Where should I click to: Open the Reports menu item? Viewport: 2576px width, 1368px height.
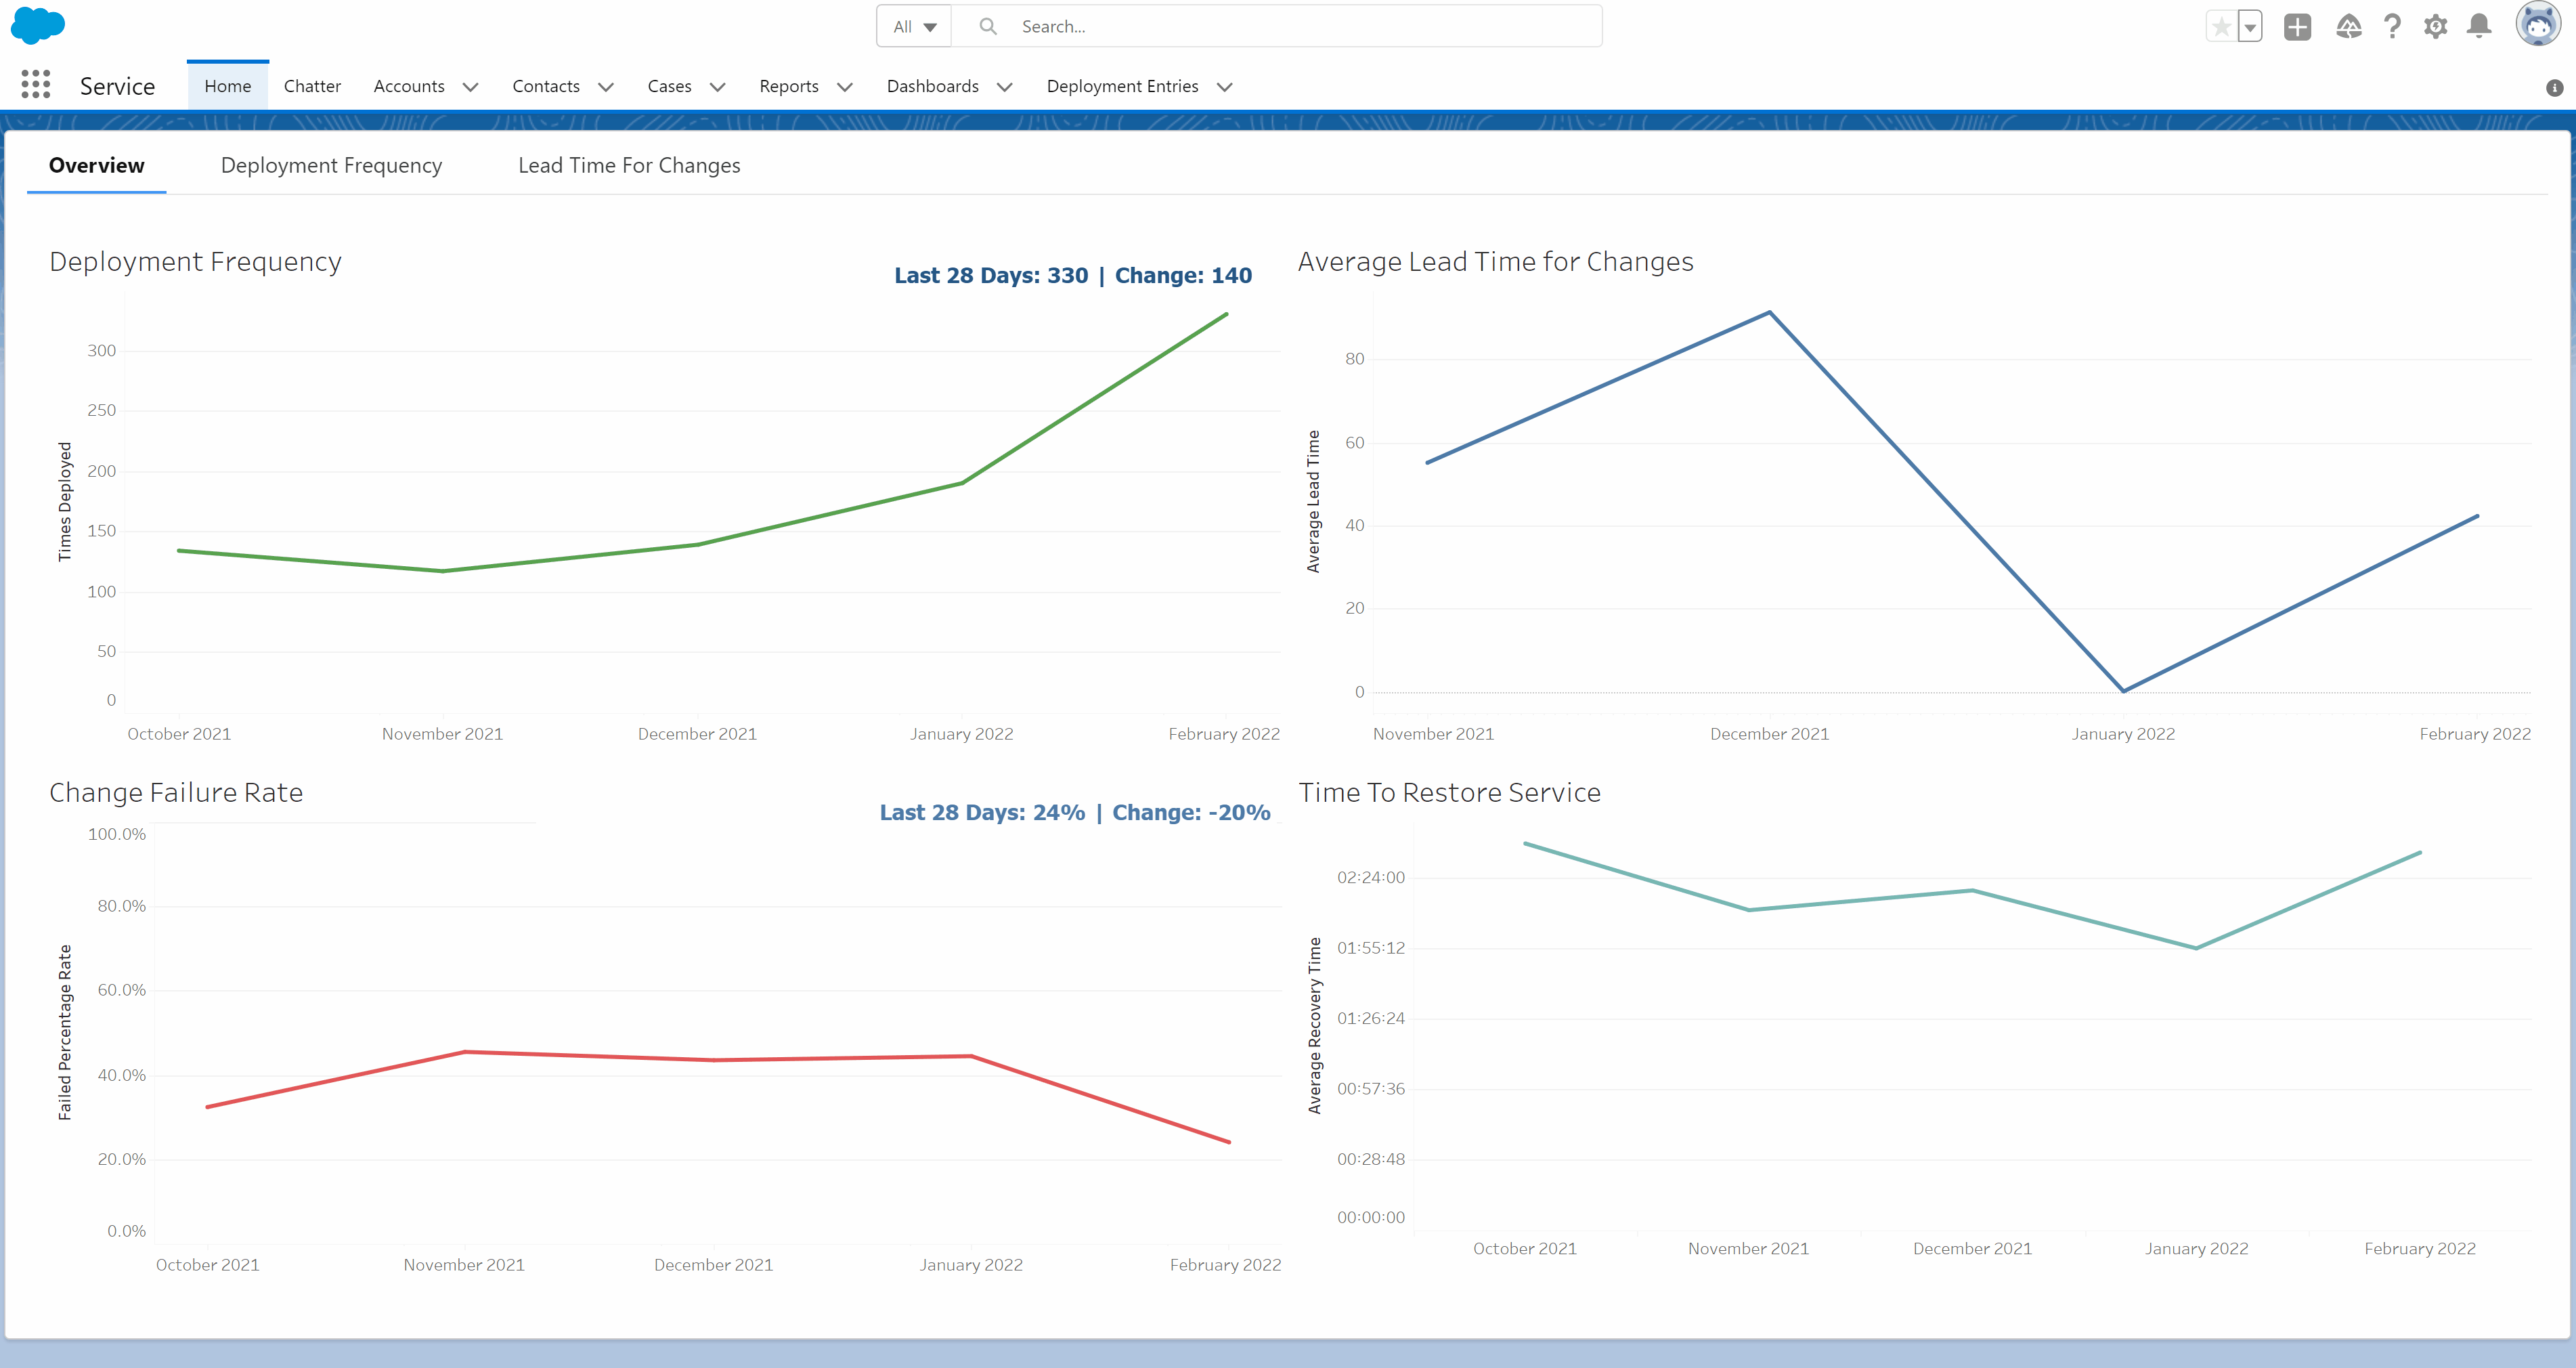coord(790,86)
